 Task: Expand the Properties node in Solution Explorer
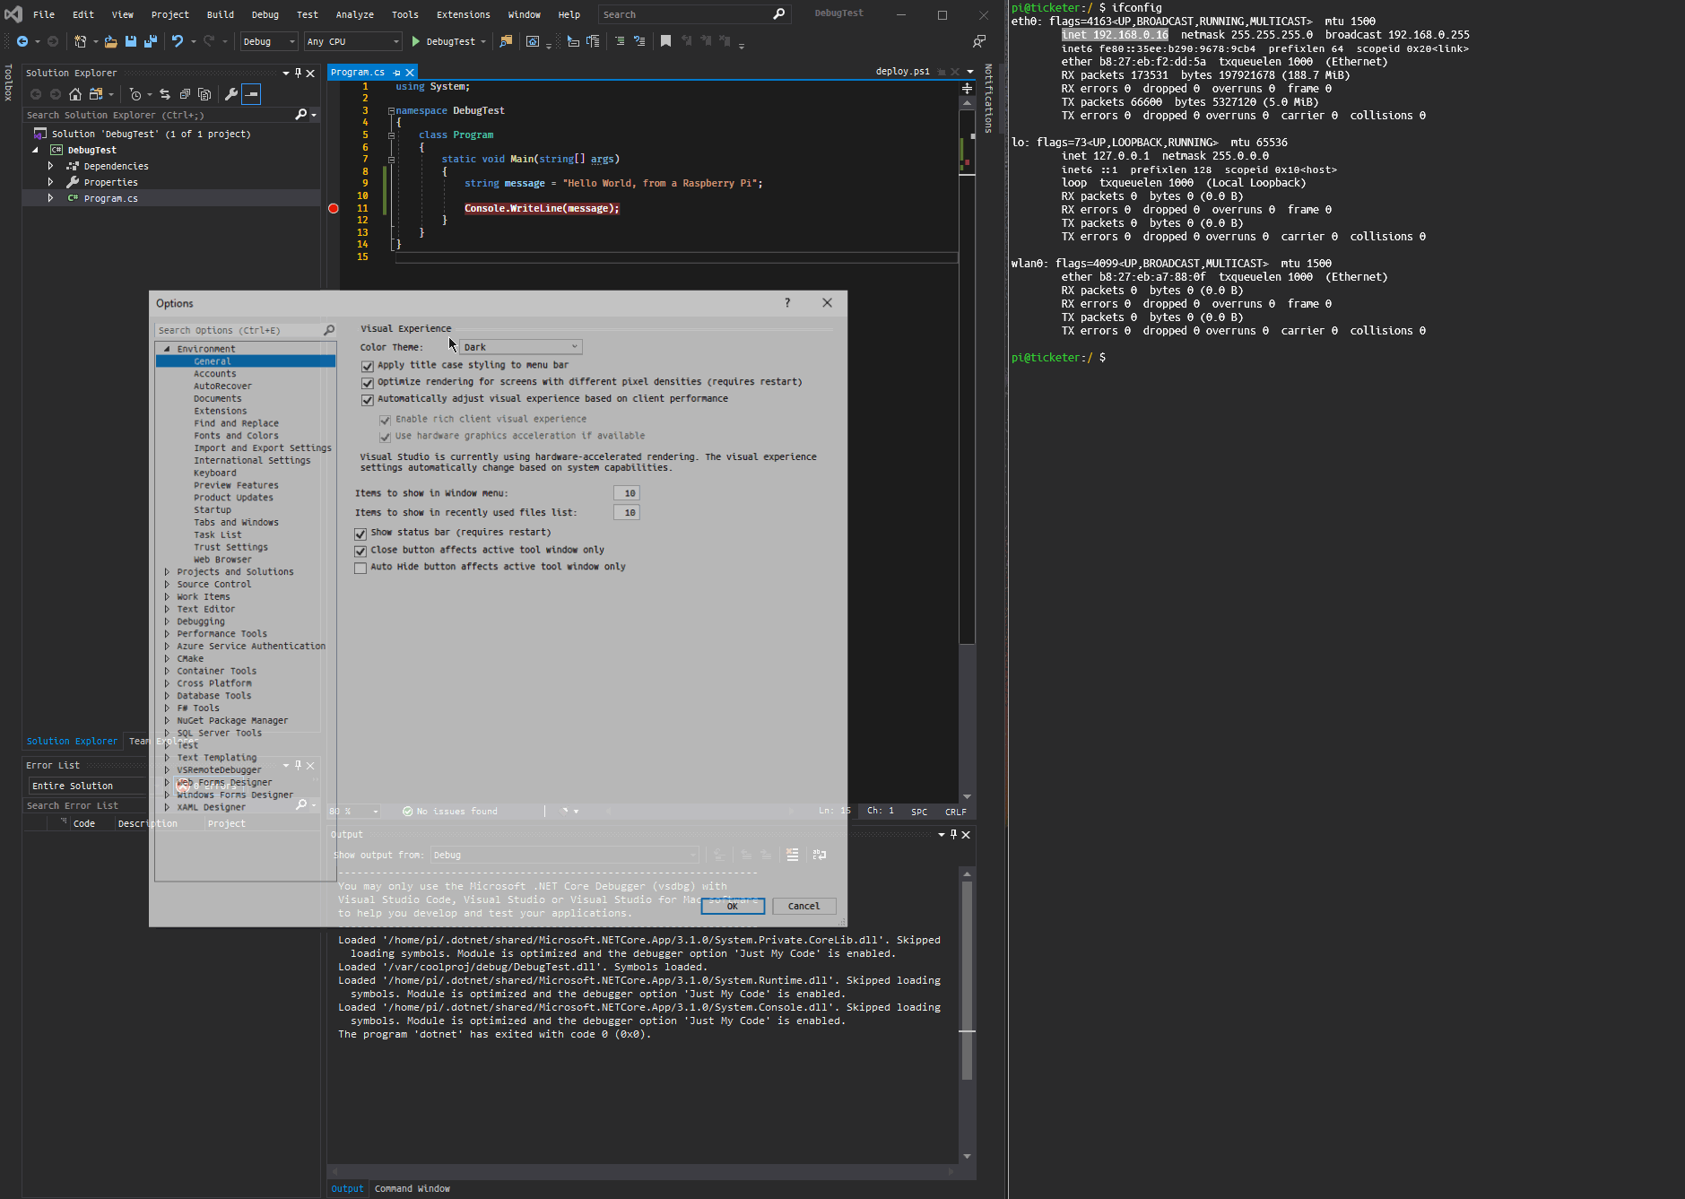[x=50, y=182]
